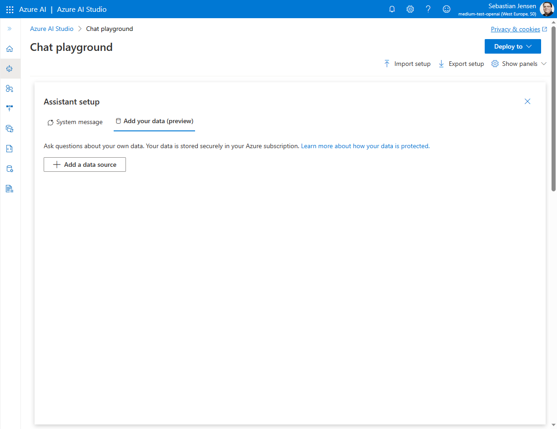
Task: Click the vertical page scrollbar
Action: tap(553, 109)
